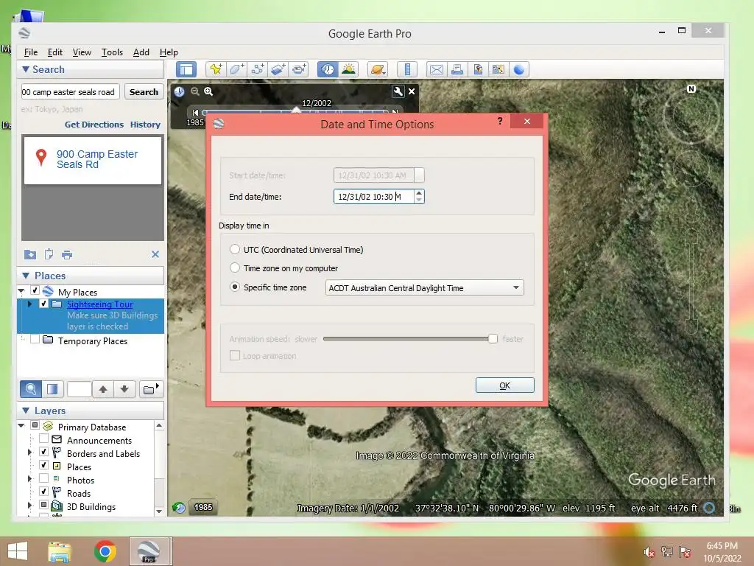
Task: Expand the Borders and Labels layer node
Action: (x=29, y=453)
